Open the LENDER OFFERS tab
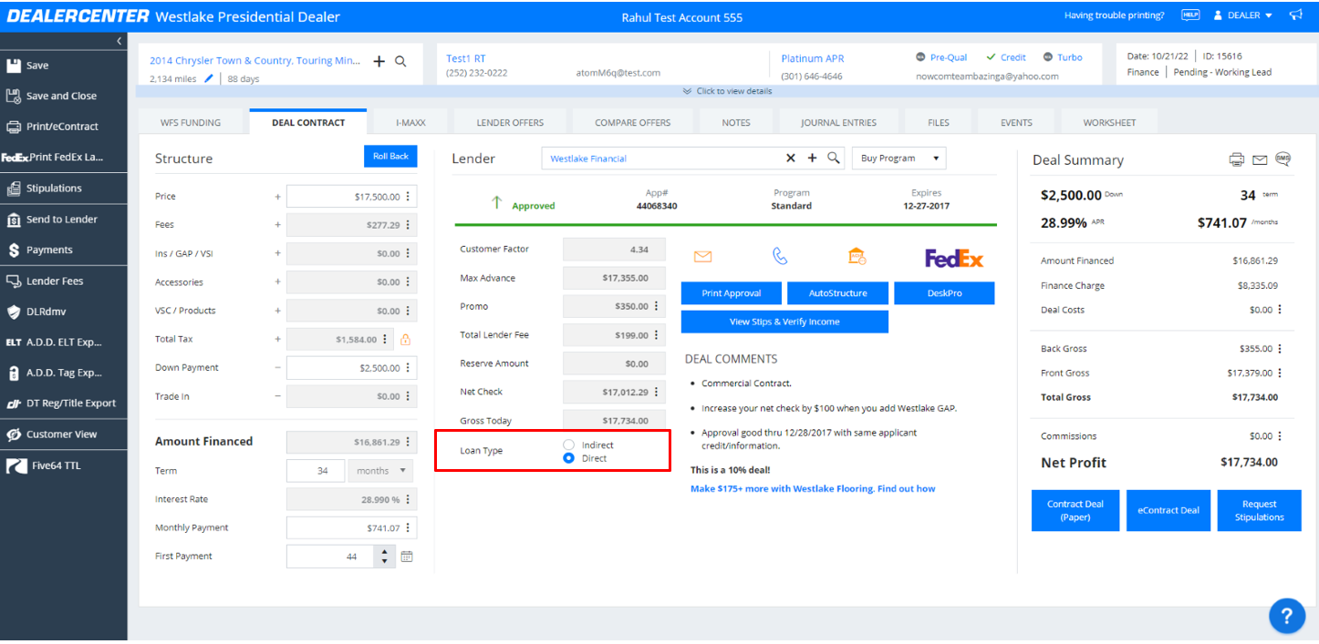 point(510,123)
